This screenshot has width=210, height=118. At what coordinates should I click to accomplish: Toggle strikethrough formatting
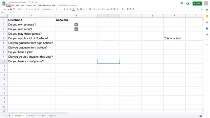tap(70, 9)
